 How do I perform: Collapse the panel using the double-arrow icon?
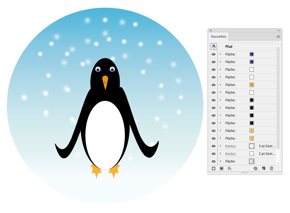pos(279,31)
